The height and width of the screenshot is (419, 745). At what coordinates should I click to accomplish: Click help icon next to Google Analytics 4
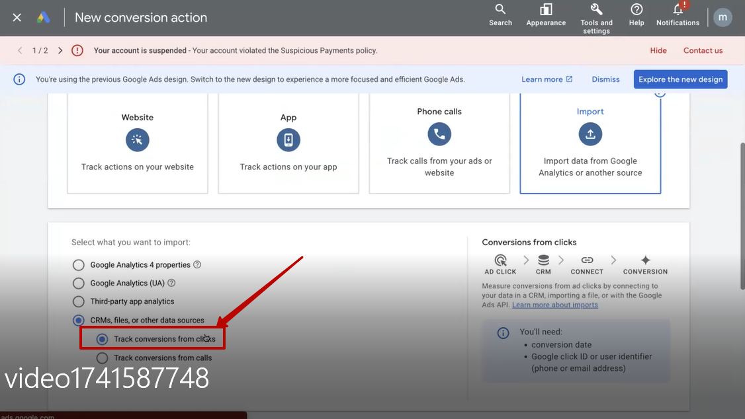(197, 265)
